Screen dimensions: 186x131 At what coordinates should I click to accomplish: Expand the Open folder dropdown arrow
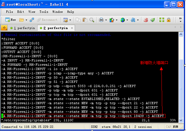point(26,20)
